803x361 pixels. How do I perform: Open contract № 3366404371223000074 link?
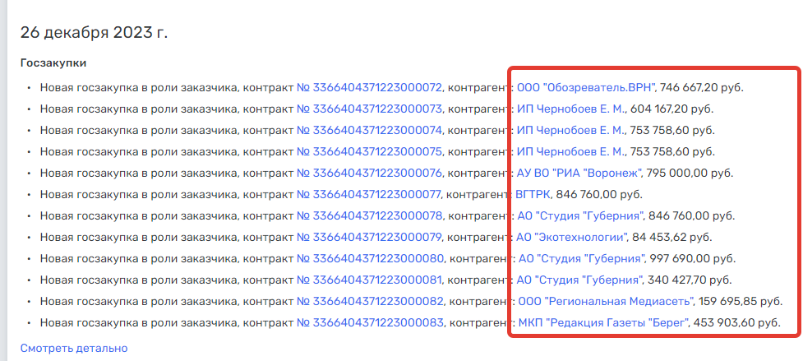pyautogui.click(x=369, y=131)
